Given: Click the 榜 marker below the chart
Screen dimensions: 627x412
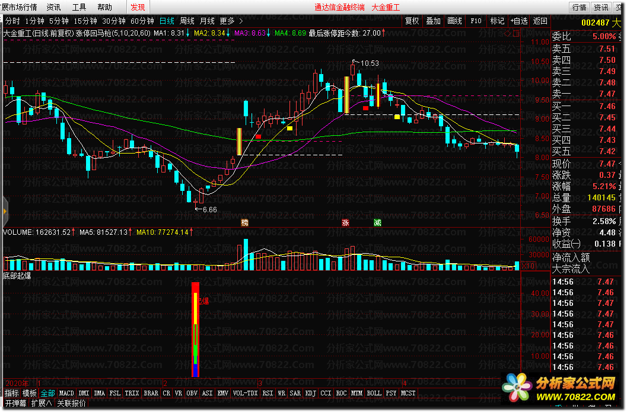Looking at the screenshot, I should pos(245,222).
